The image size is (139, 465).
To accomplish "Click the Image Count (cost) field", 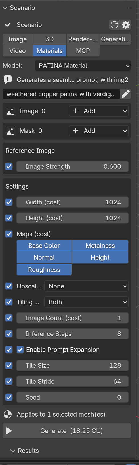I will coord(73,318).
